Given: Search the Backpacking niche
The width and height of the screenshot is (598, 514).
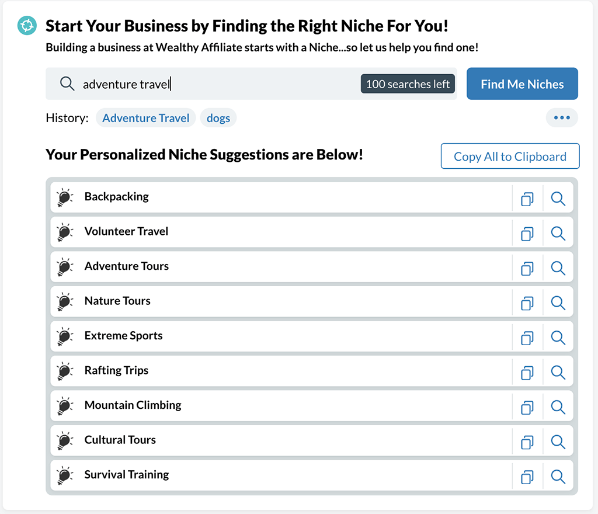Looking at the screenshot, I should 558,199.
